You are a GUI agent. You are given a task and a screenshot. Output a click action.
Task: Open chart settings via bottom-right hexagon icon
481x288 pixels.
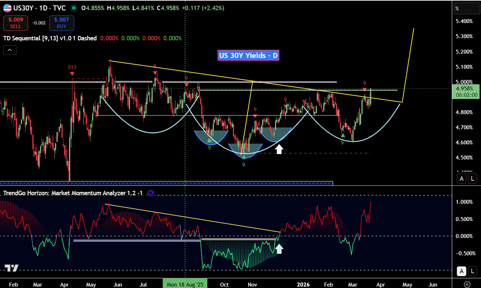[467, 284]
